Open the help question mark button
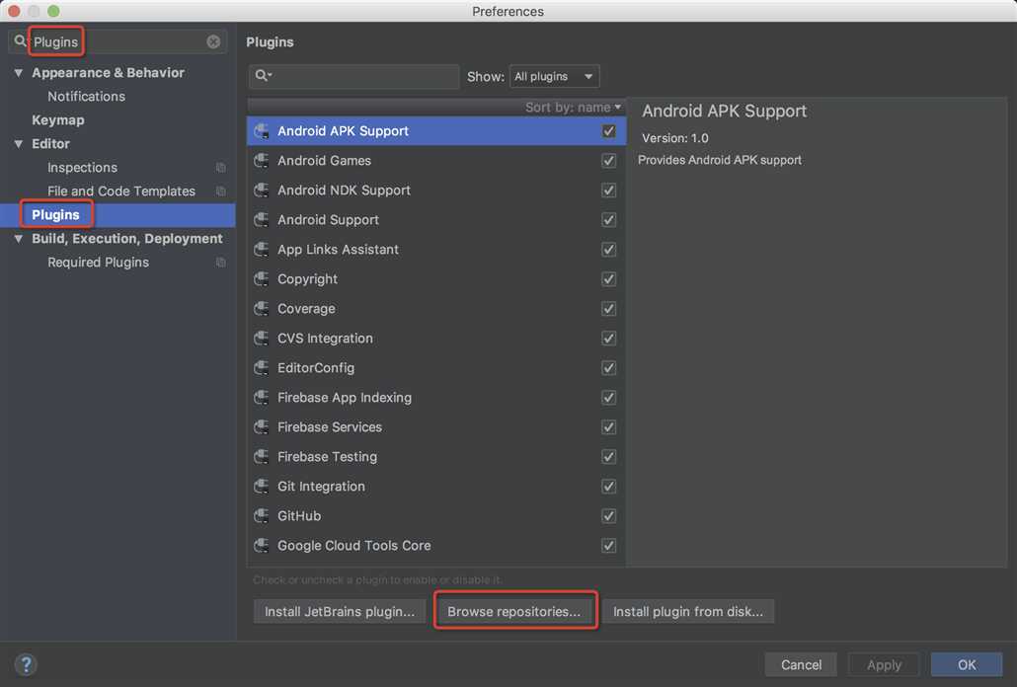 point(26,664)
